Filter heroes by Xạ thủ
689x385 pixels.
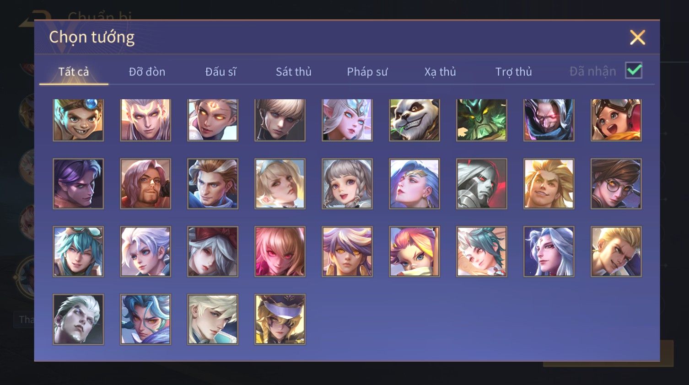point(440,72)
